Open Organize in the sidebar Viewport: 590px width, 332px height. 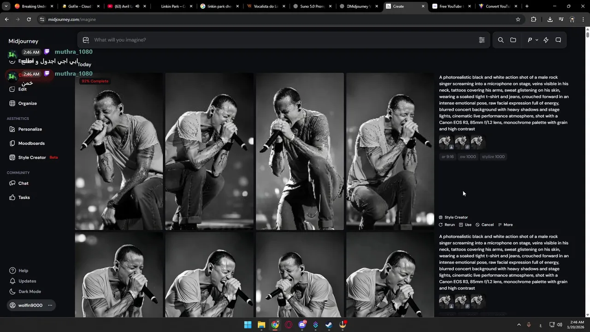pos(28,103)
